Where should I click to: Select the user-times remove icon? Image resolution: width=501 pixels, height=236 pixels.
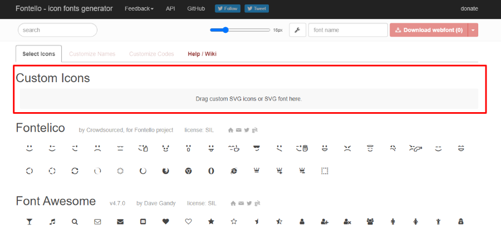(x=347, y=222)
